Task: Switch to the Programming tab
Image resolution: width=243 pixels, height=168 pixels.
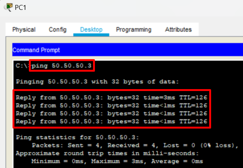Action: [x=134, y=30]
